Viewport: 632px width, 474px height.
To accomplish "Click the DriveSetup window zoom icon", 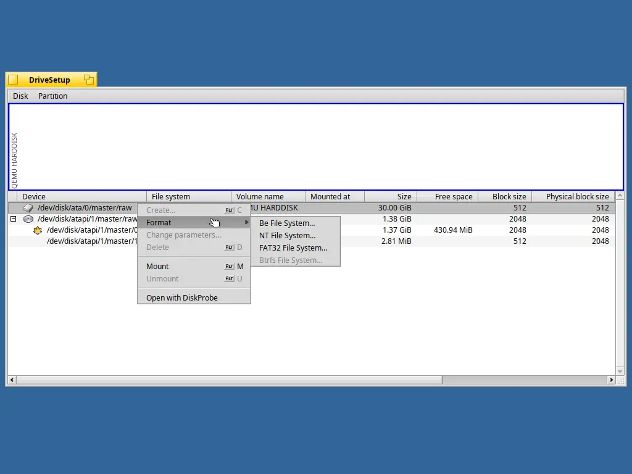I will [89, 80].
